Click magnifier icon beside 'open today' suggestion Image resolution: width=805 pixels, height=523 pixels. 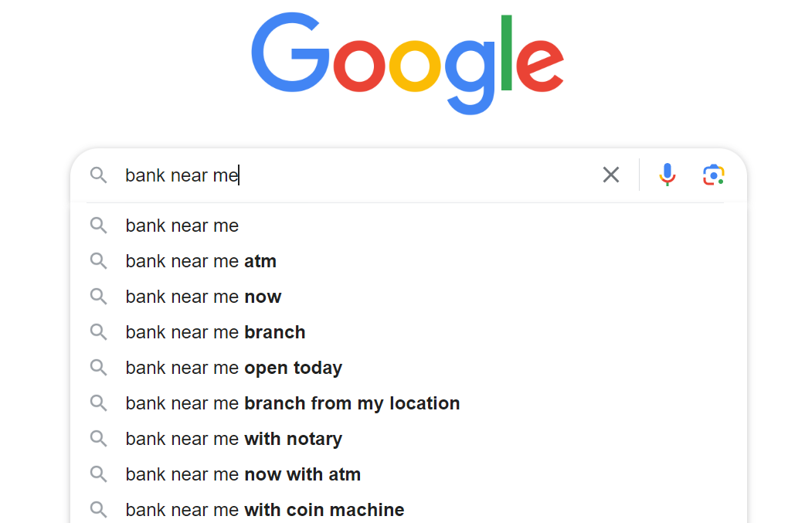(x=98, y=368)
